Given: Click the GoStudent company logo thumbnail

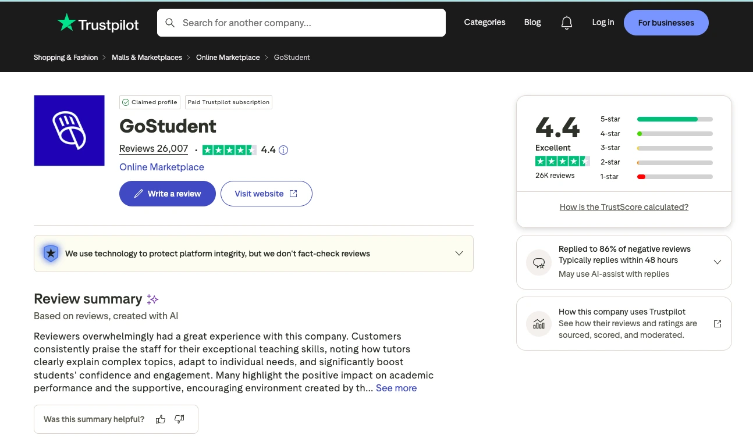Looking at the screenshot, I should (x=69, y=131).
